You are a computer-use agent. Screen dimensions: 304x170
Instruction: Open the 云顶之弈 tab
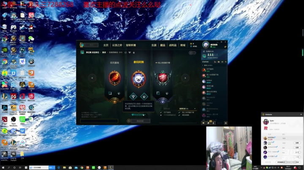[x=117, y=45]
